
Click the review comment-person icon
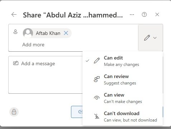[x=97, y=79]
